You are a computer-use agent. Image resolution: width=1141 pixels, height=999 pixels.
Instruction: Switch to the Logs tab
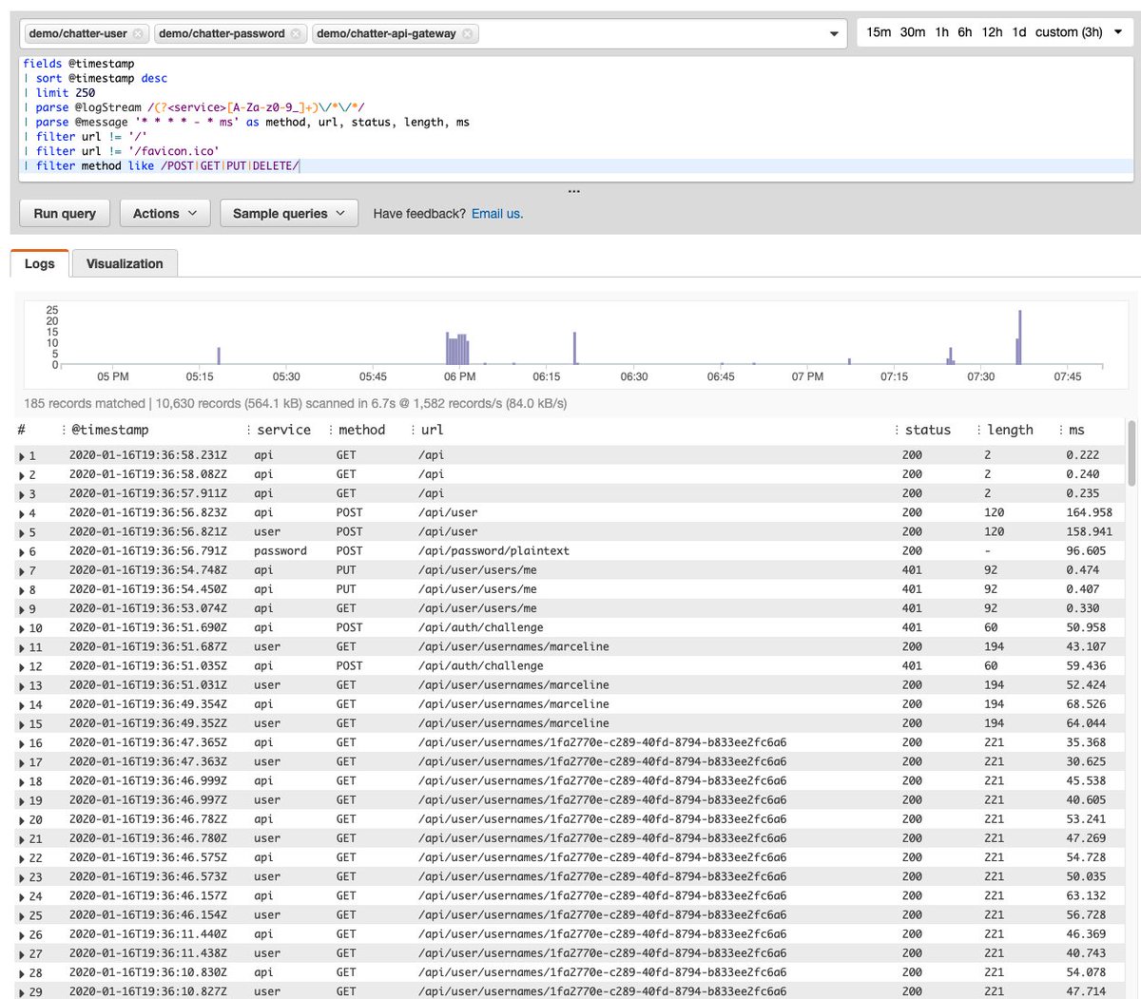coord(40,264)
